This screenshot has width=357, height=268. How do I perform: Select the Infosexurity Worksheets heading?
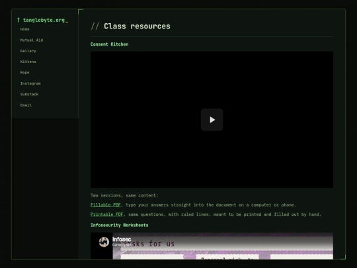click(119, 225)
